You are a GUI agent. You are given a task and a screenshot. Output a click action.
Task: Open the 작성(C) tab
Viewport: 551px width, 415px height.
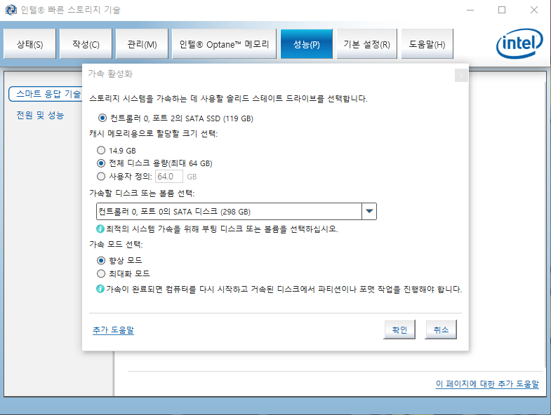point(86,44)
